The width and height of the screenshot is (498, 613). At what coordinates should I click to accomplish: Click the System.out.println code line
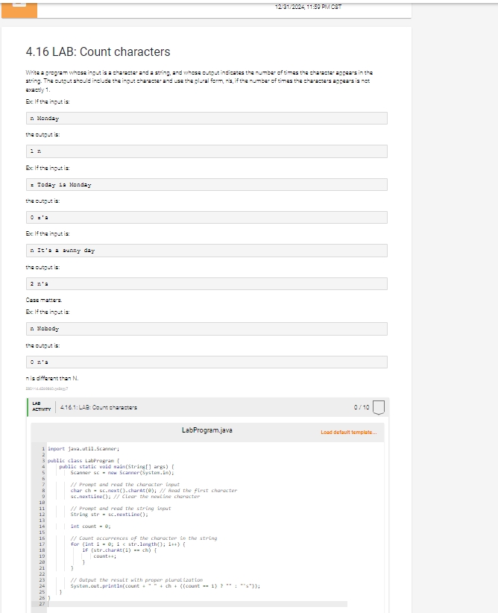pos(165,586)
